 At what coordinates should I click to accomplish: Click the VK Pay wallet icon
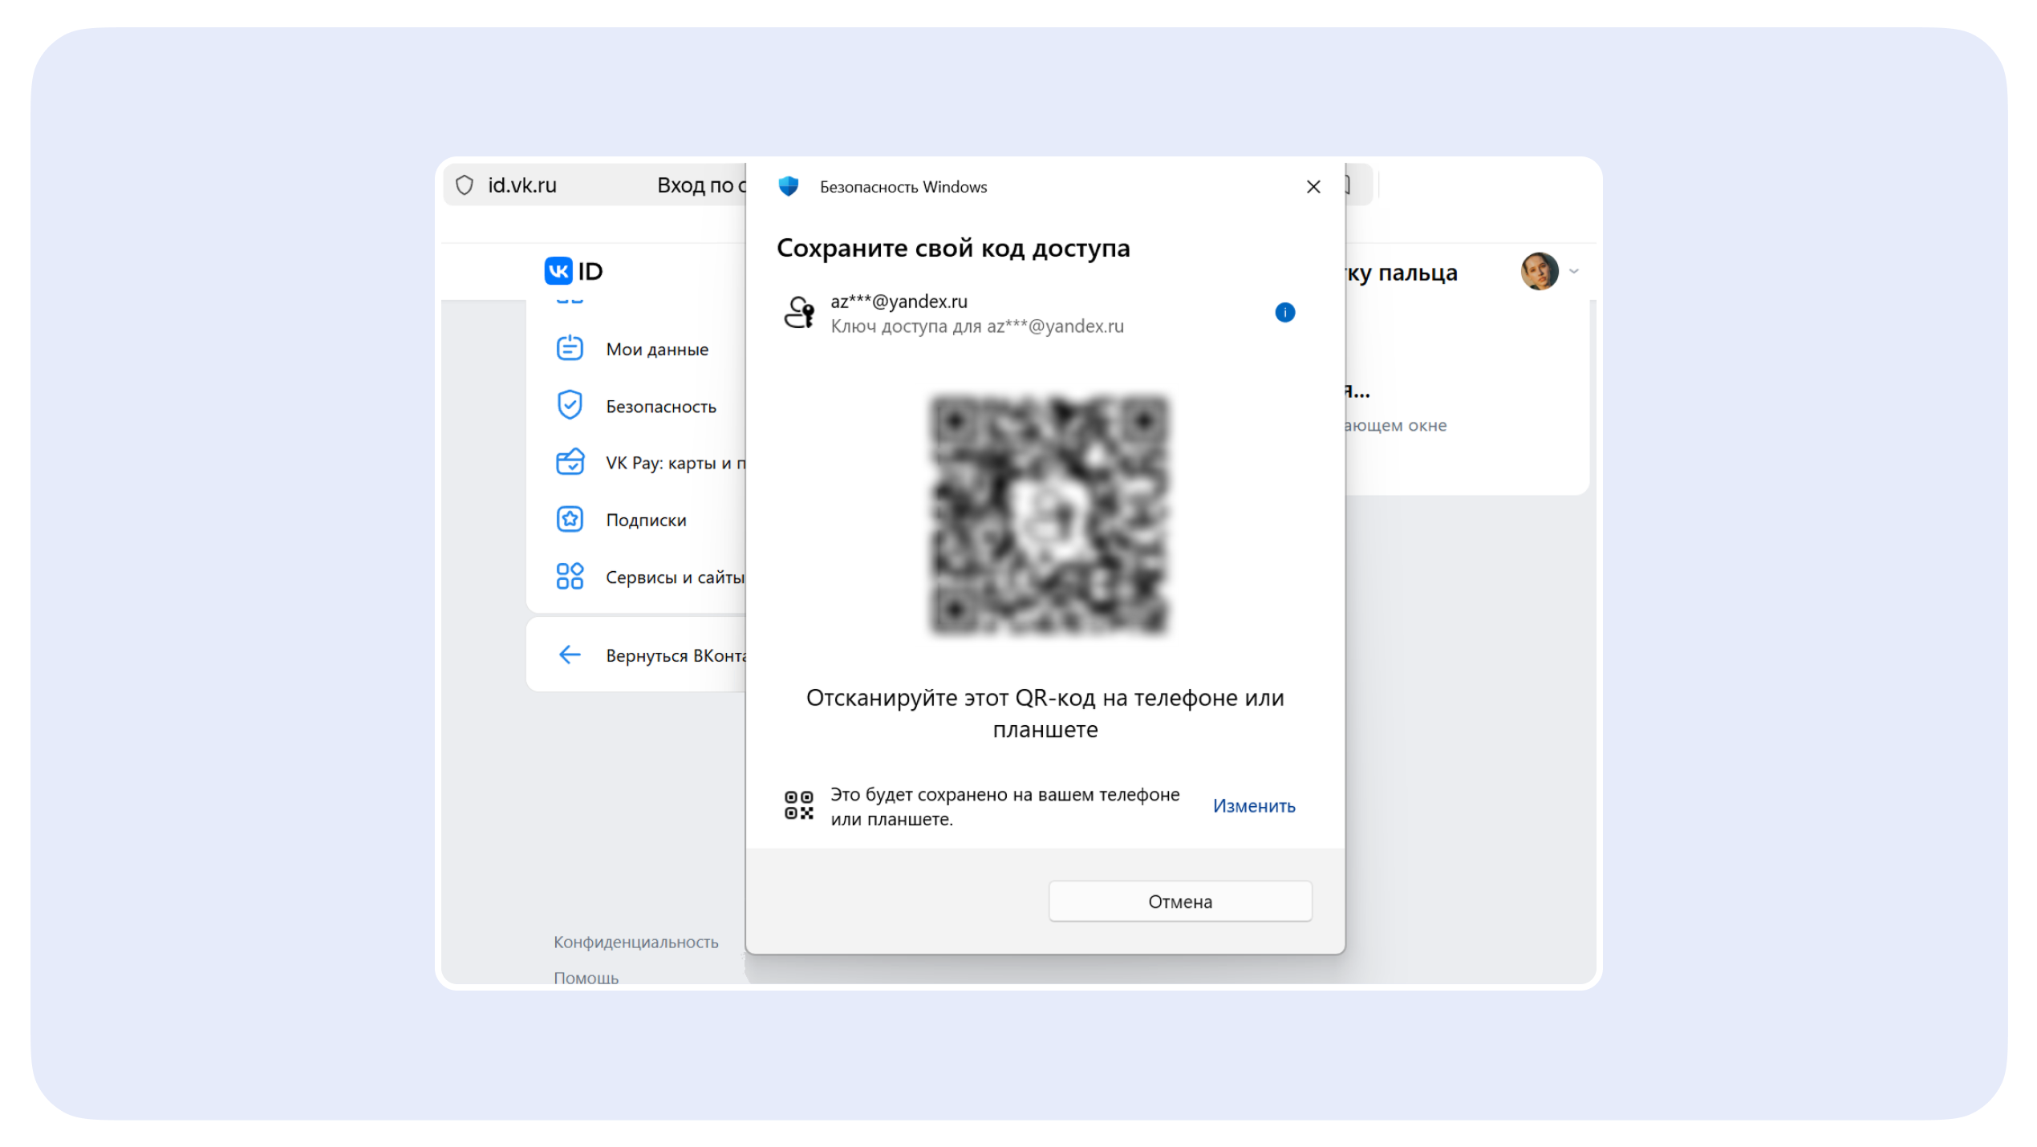[570, 462]
